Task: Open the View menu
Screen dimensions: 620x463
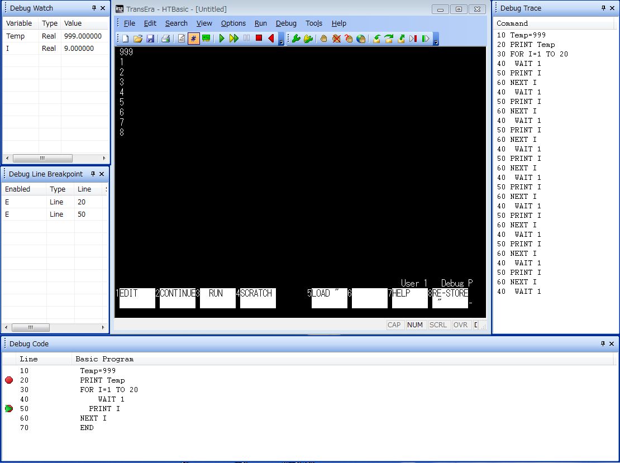Action: [x=204, y=23]
